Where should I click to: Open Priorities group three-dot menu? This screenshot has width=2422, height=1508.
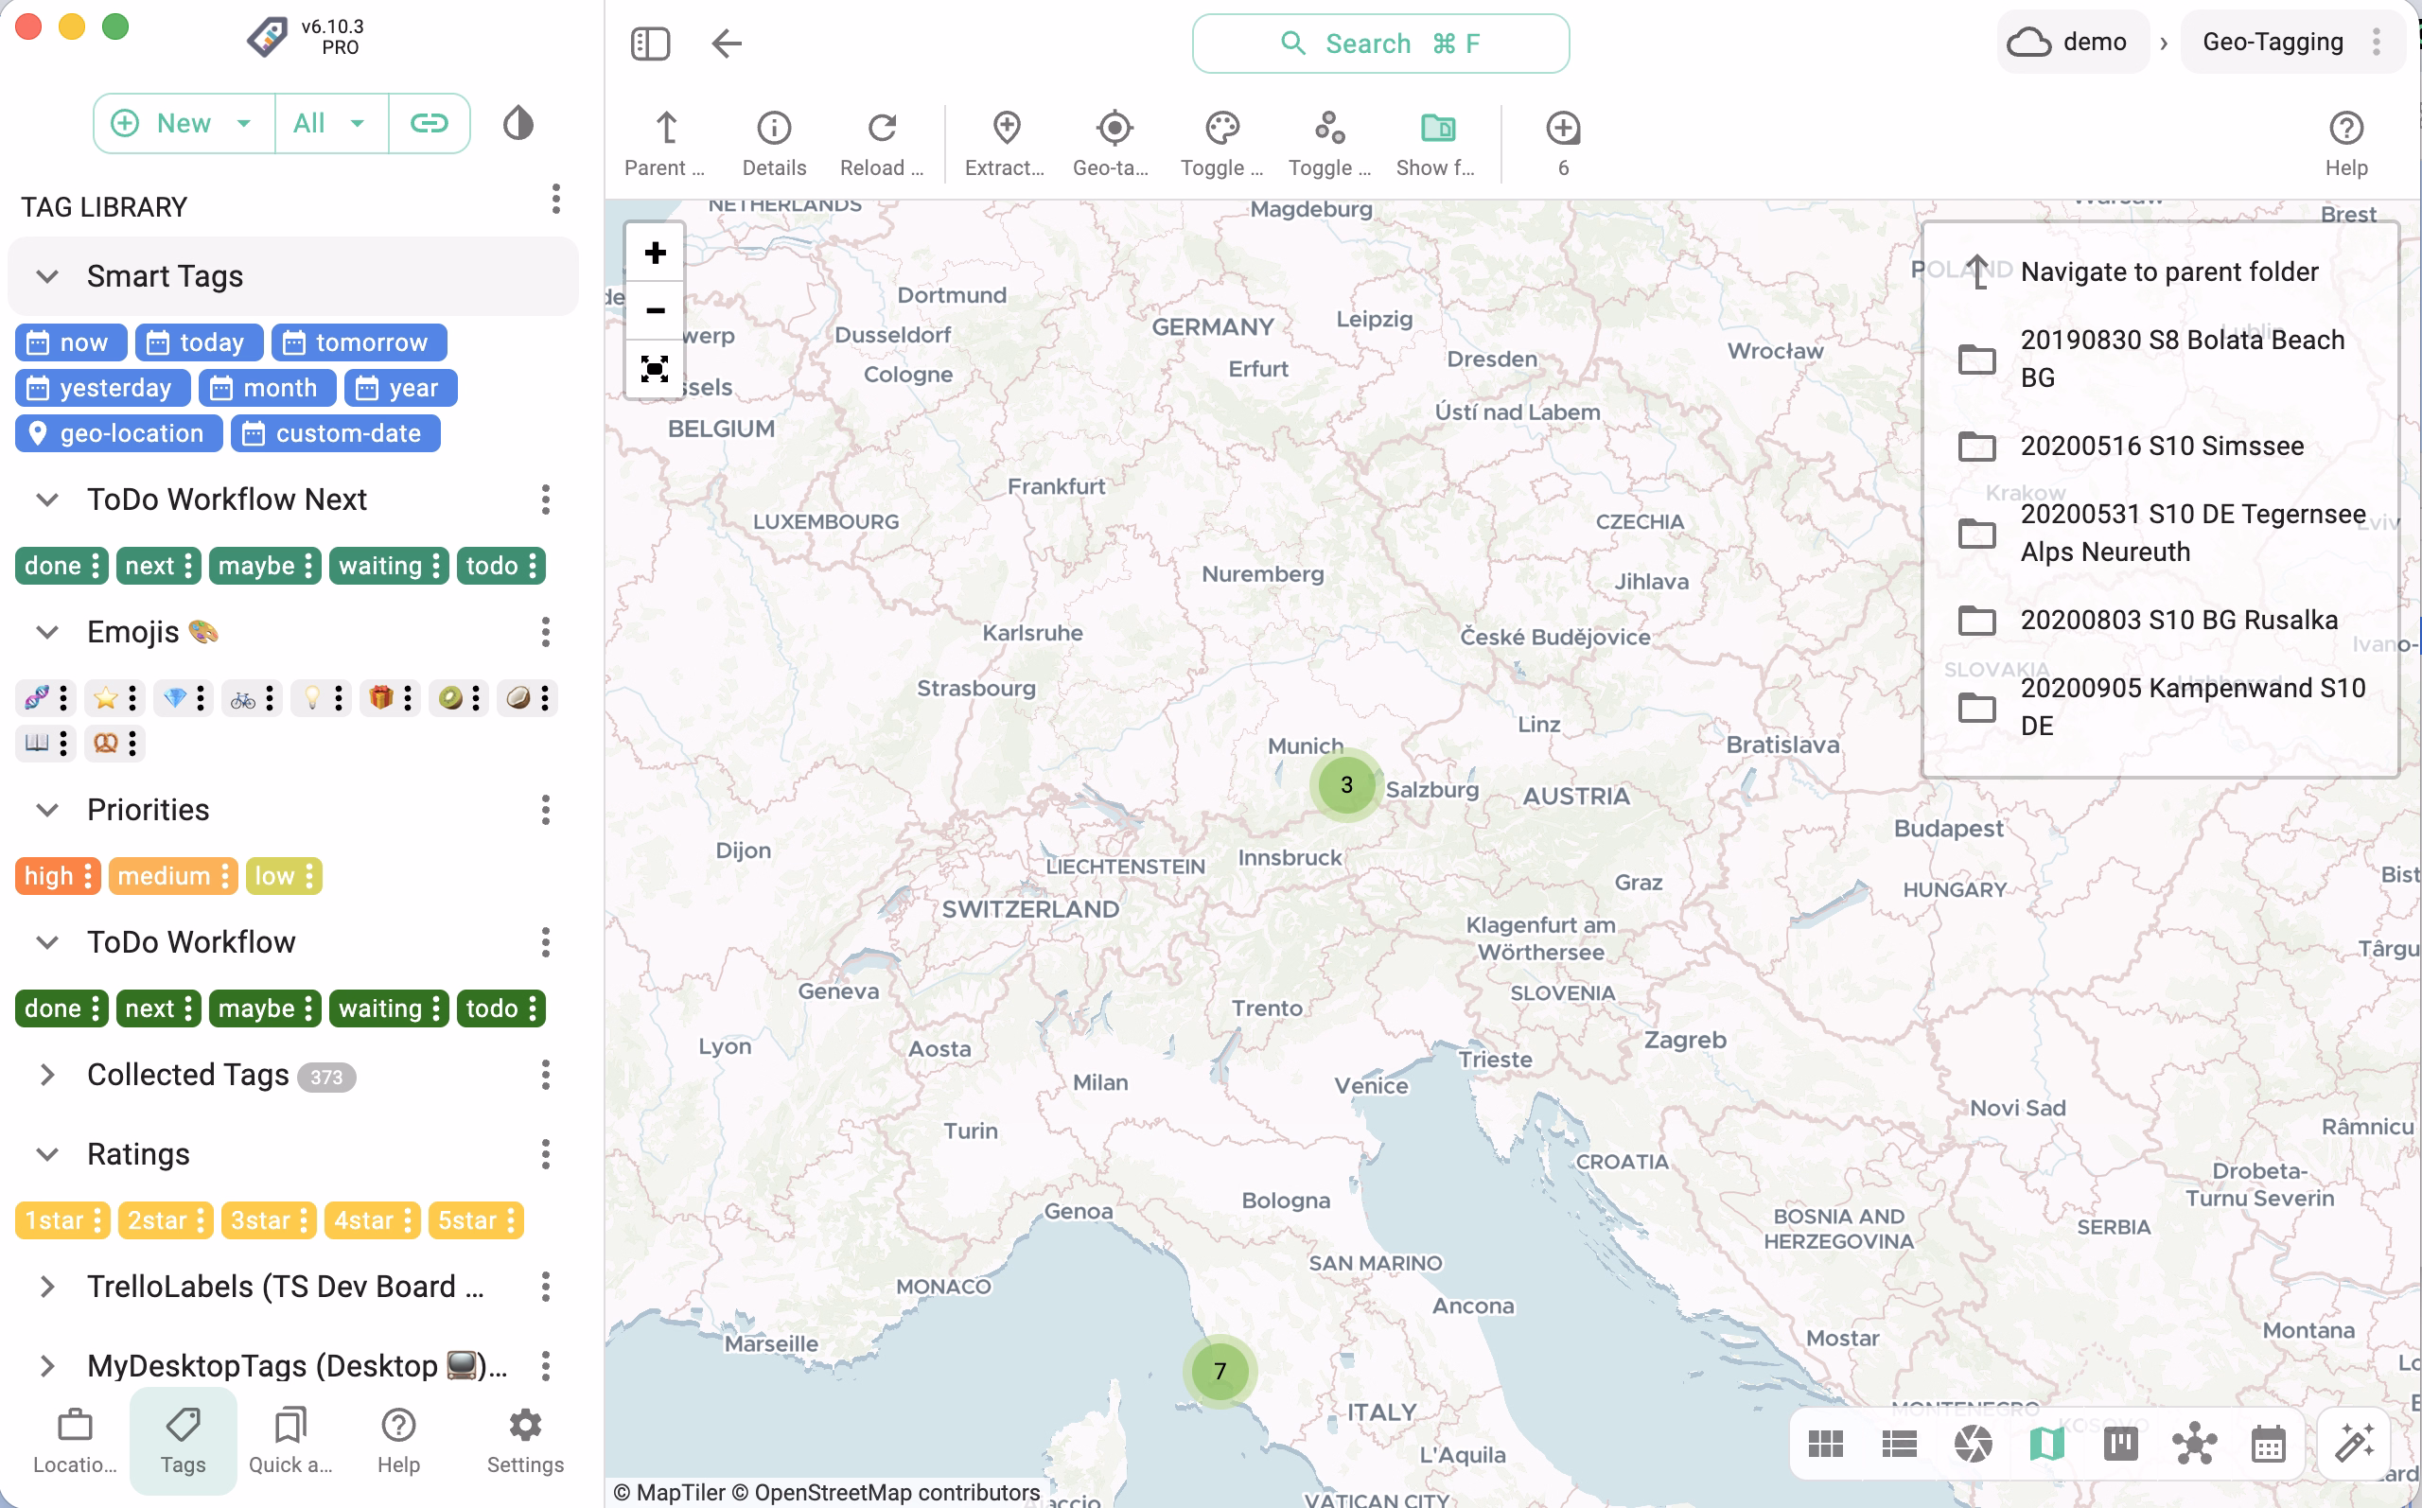546,810
